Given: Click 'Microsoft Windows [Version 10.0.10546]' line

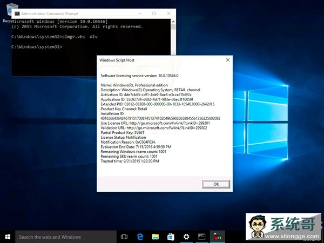Looking at the screenshot, I should pyautogui.click(x=60, y=22).
